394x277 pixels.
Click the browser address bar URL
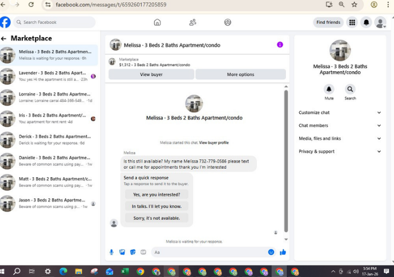[x=111, y=5]
